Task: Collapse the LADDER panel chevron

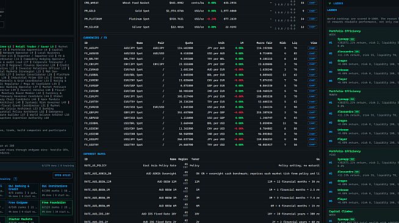Action: coord(330,3)
